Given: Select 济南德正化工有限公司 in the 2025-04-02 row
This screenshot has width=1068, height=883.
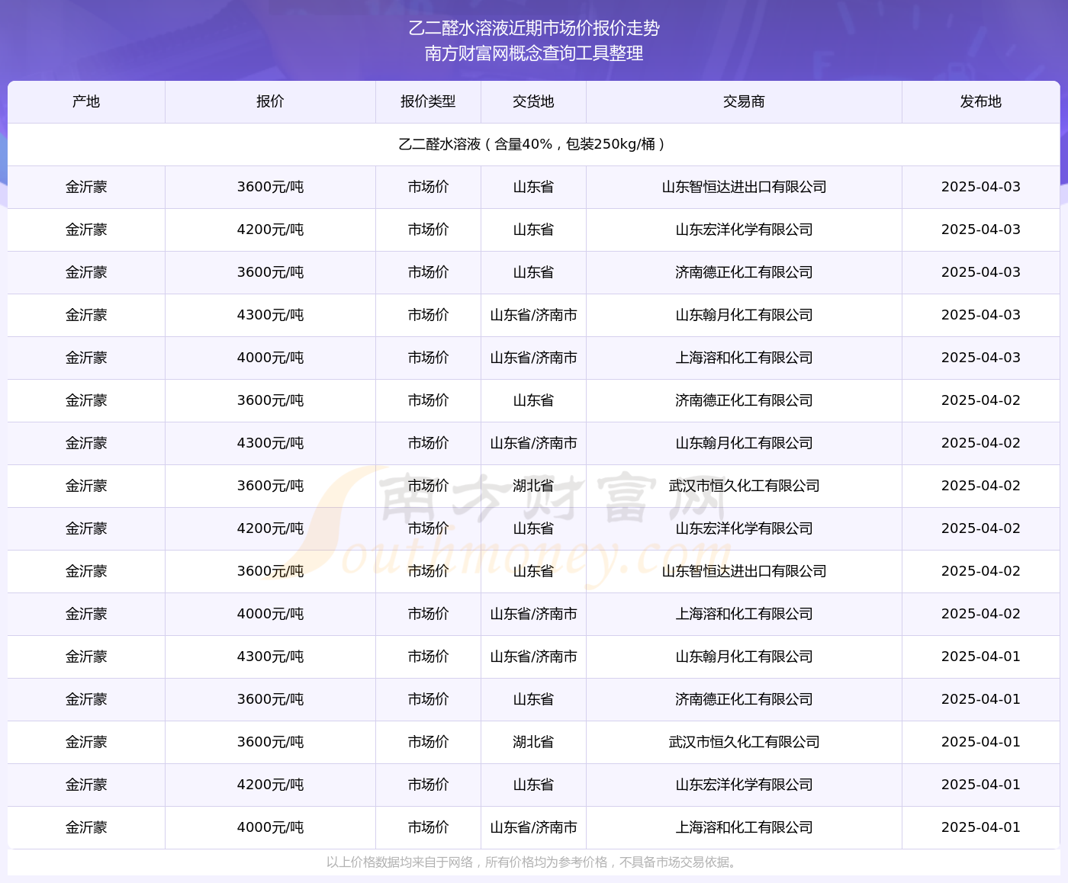Looking at the screenshot, I should [x=744, y=400].
